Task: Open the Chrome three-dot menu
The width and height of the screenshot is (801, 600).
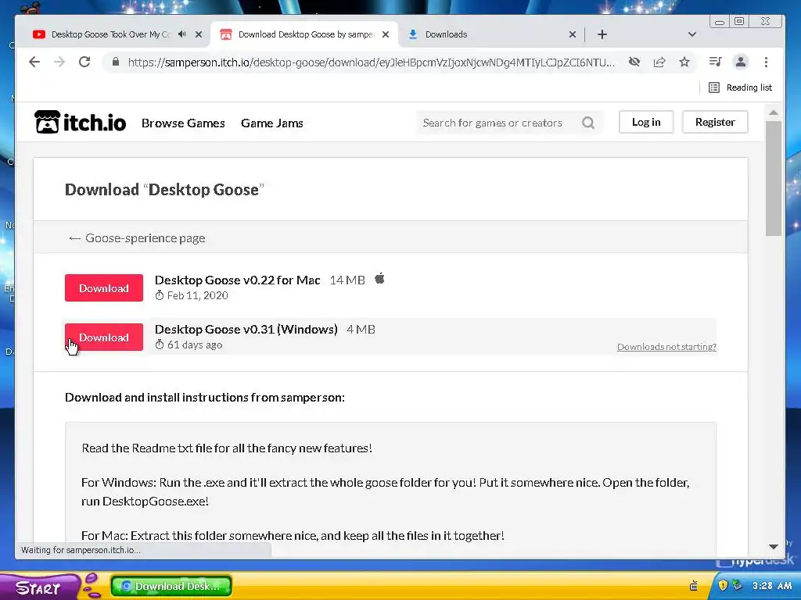Action: [766, 62]
